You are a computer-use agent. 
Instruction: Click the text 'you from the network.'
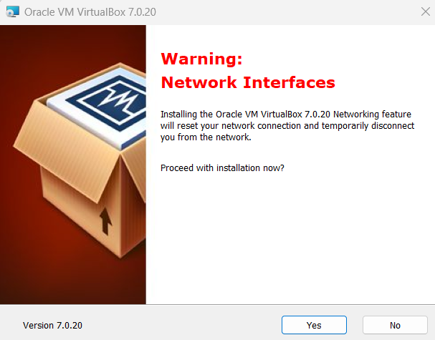coord(205,137)
